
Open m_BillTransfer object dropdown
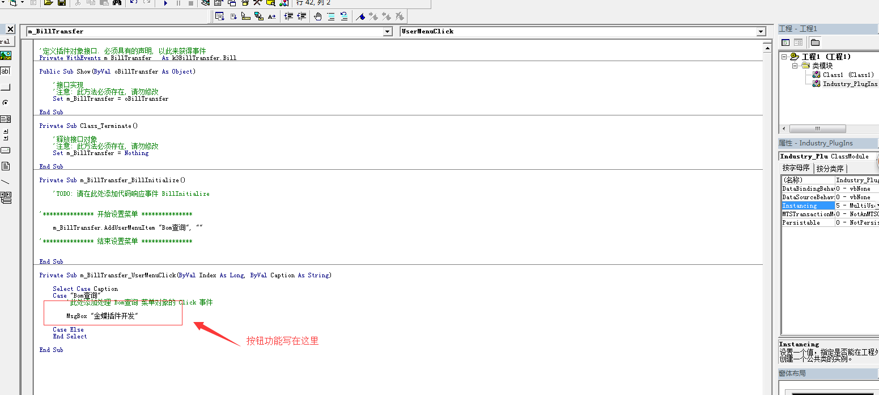388,32
